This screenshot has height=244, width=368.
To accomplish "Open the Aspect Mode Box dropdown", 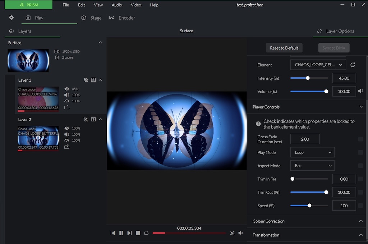I will (312, 166).
